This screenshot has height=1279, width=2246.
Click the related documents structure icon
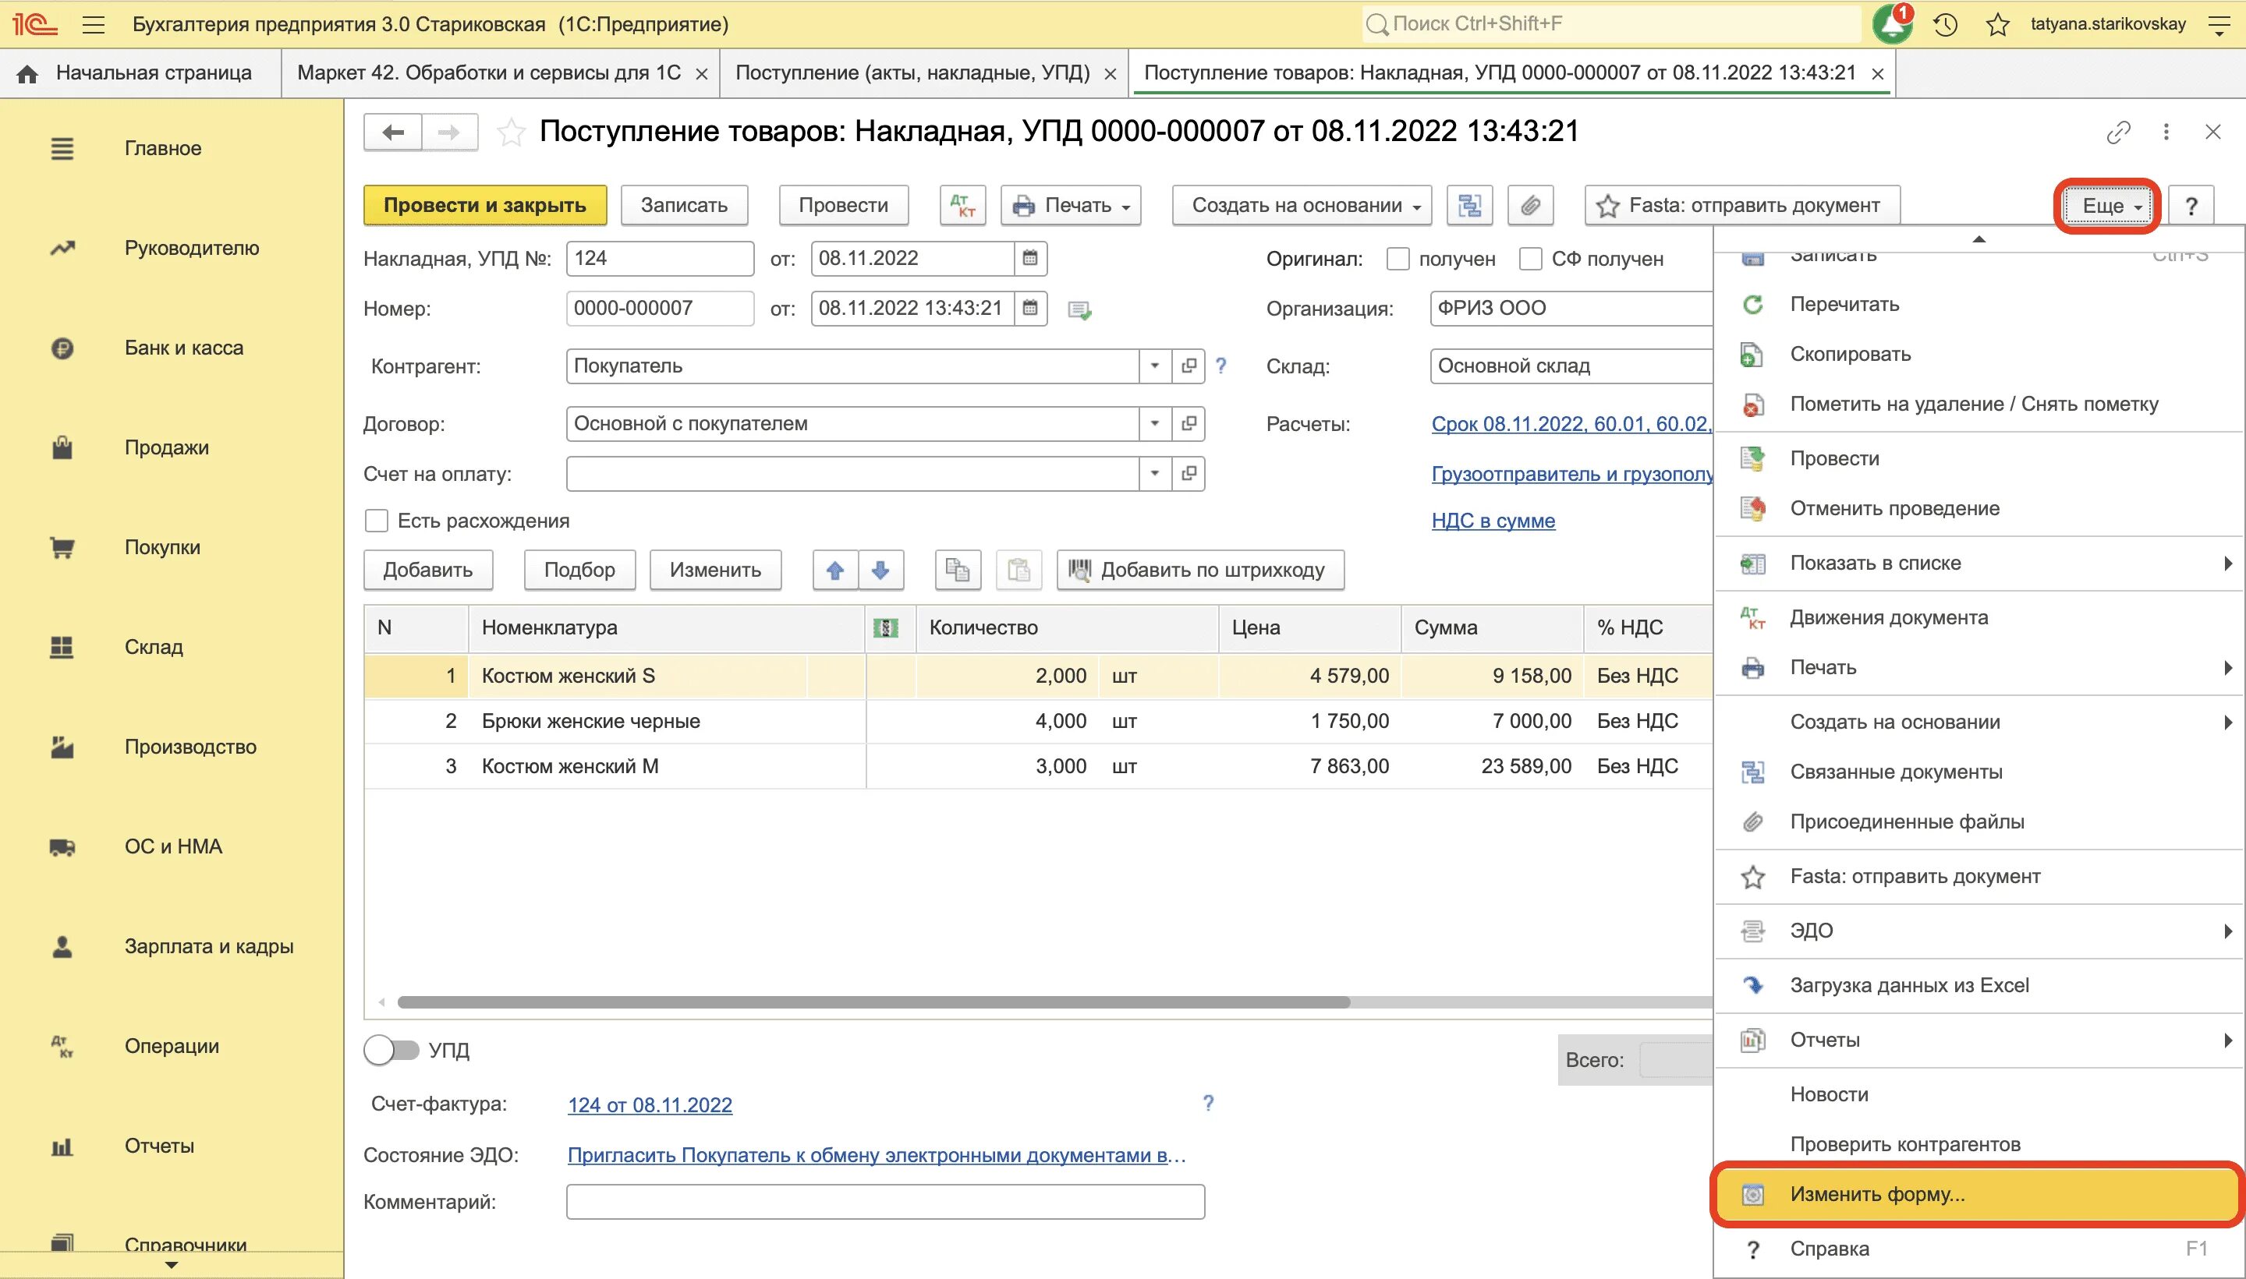click(1469, 206)
